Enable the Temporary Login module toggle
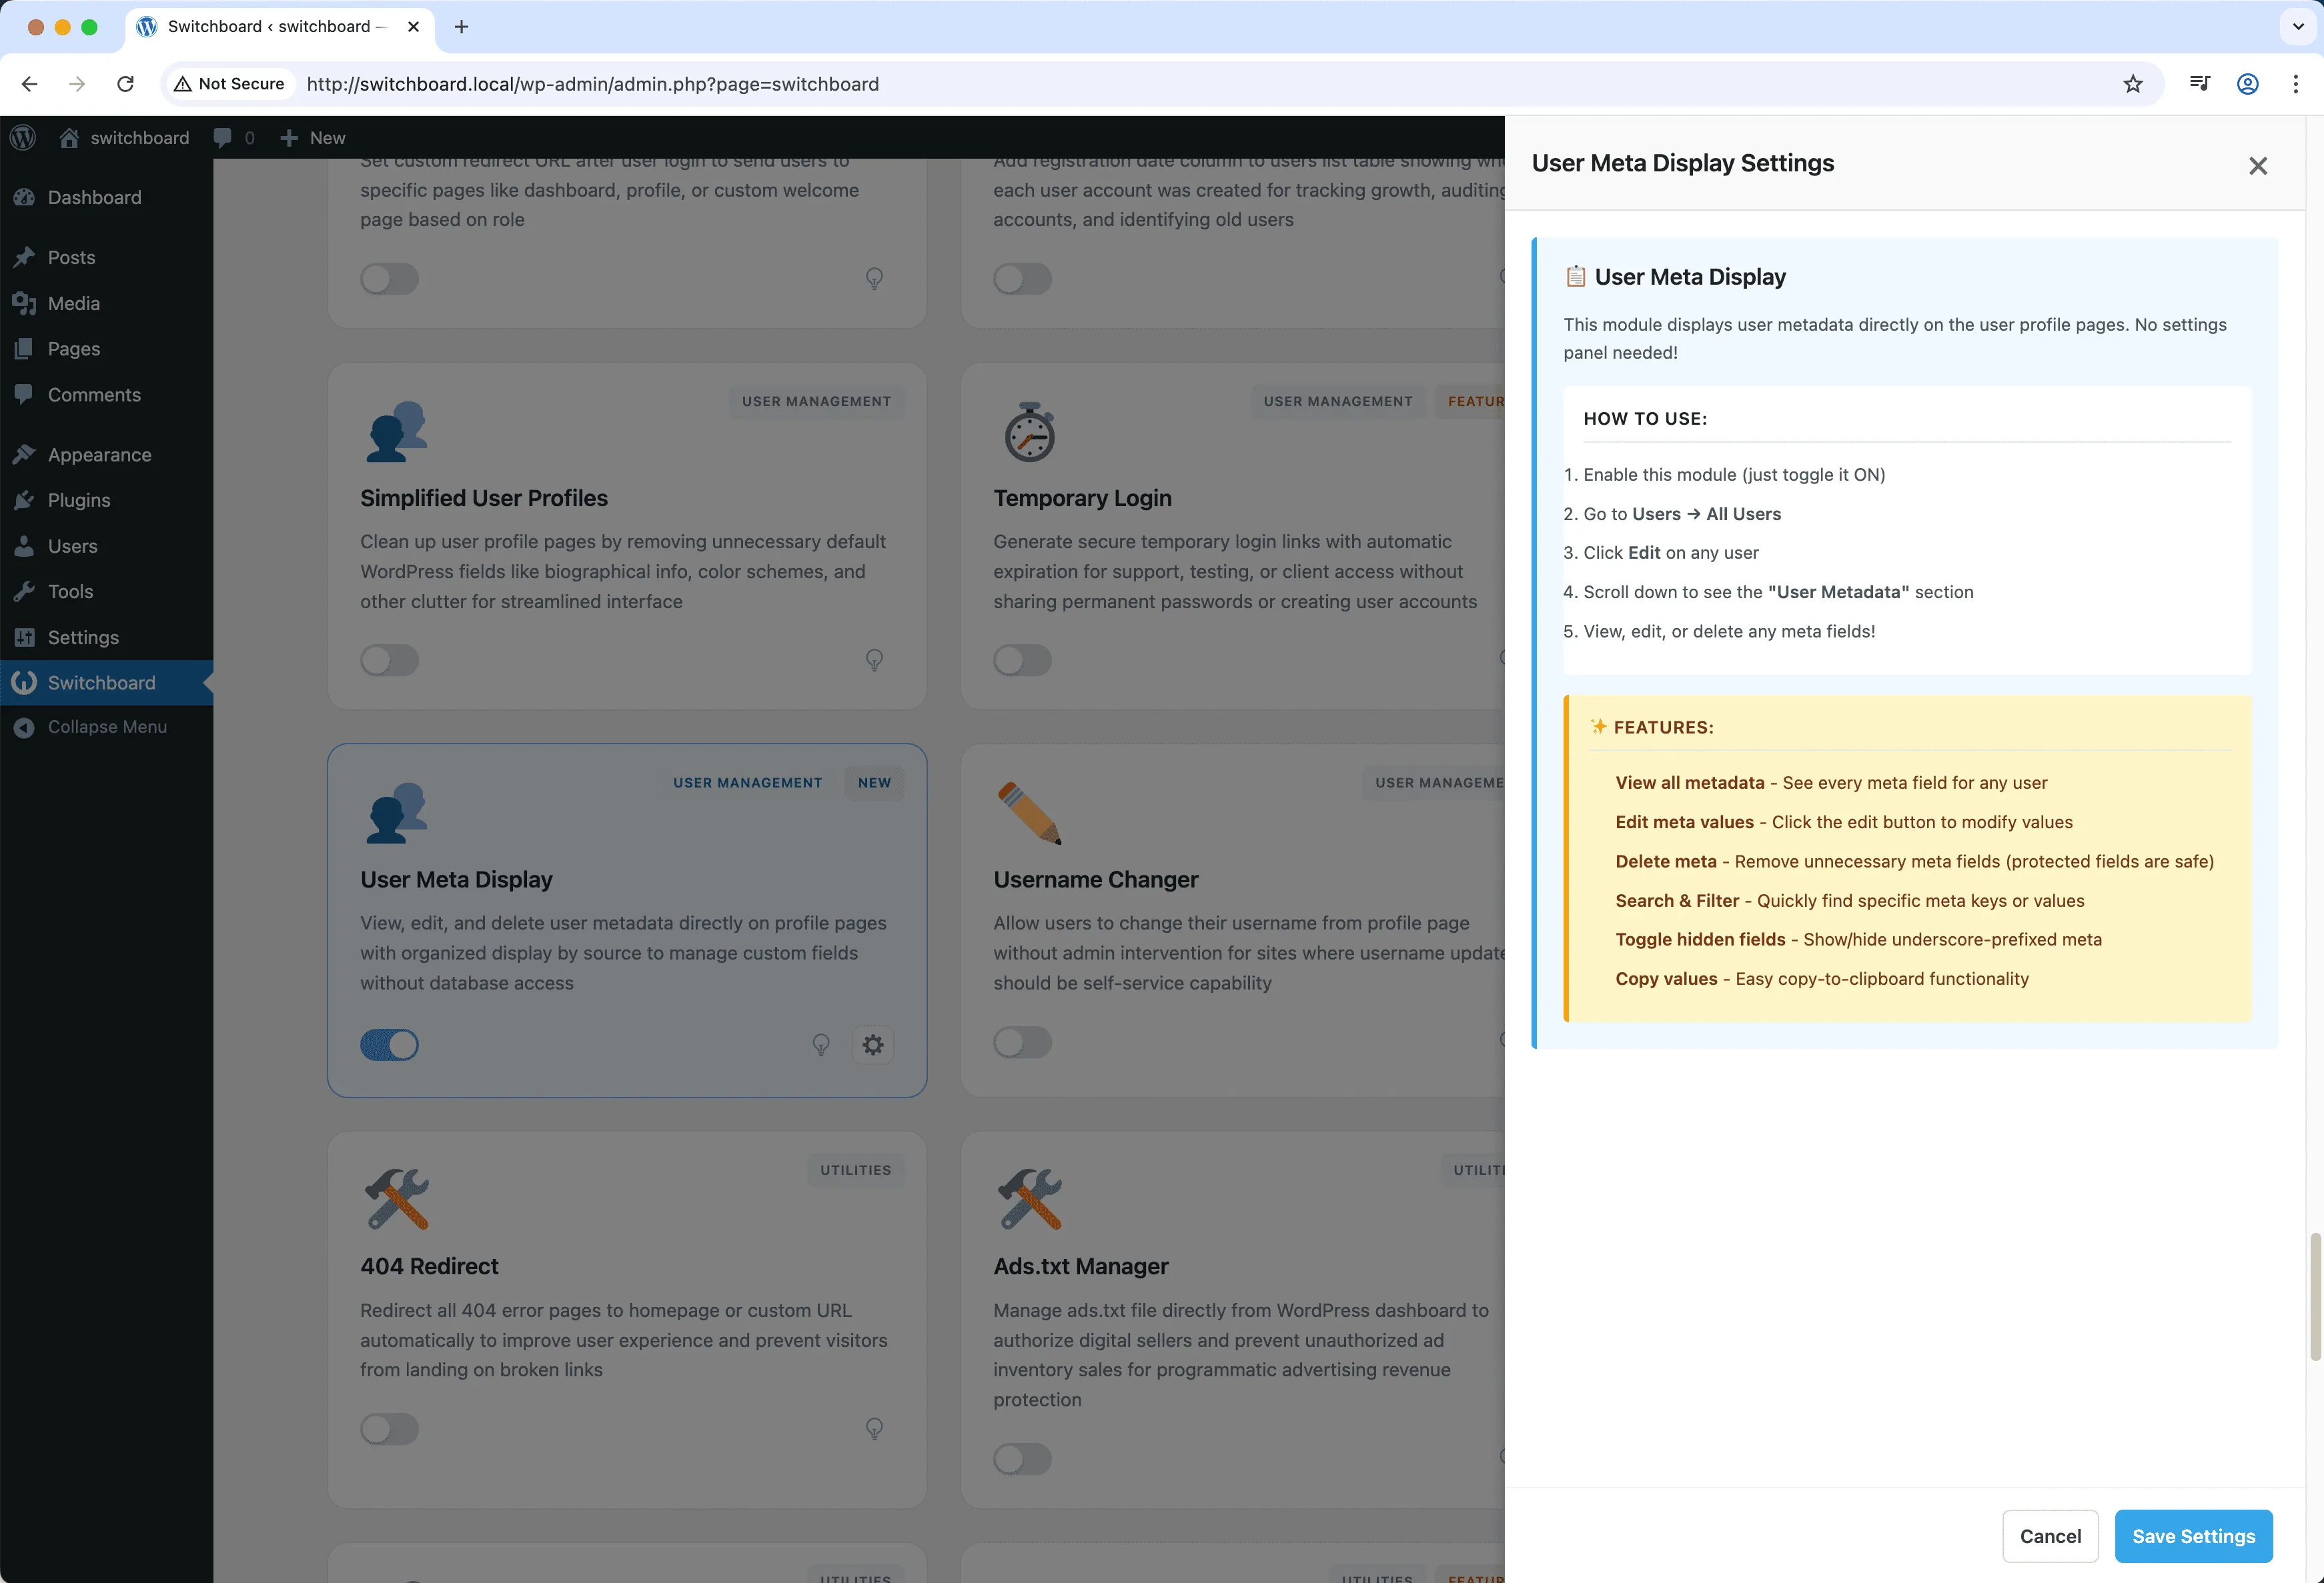The height and width of the screenshot is (1583, 2324). [x=1021, y=659]
